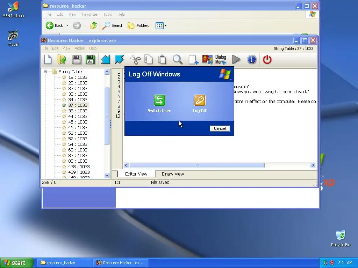
Task: Select resource_hacker taskbar button
Action: [65, 263]
